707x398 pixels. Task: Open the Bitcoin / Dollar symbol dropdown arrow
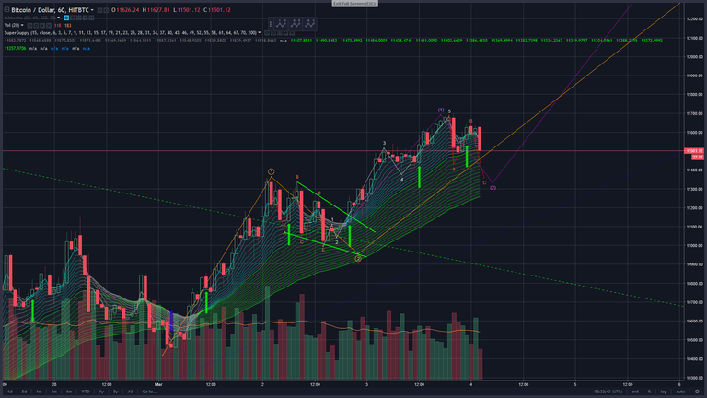tap(92, 10)
